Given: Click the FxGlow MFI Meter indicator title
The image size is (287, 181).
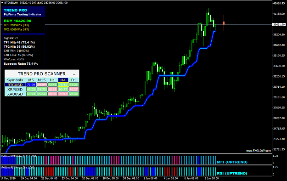Looking at the screenshot, I should 19,156.
